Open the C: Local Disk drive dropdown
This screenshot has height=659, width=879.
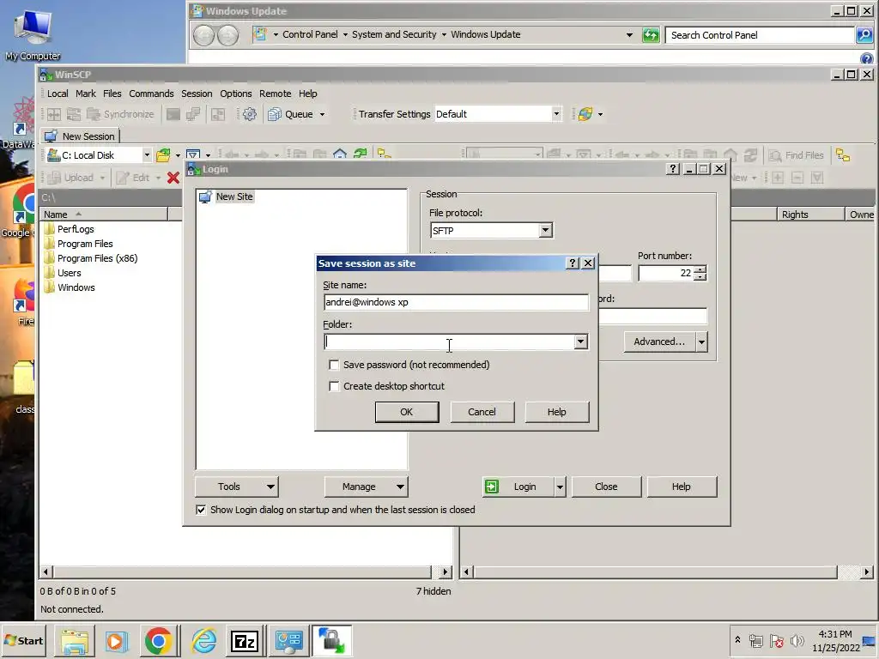click(x=147, y=155)
